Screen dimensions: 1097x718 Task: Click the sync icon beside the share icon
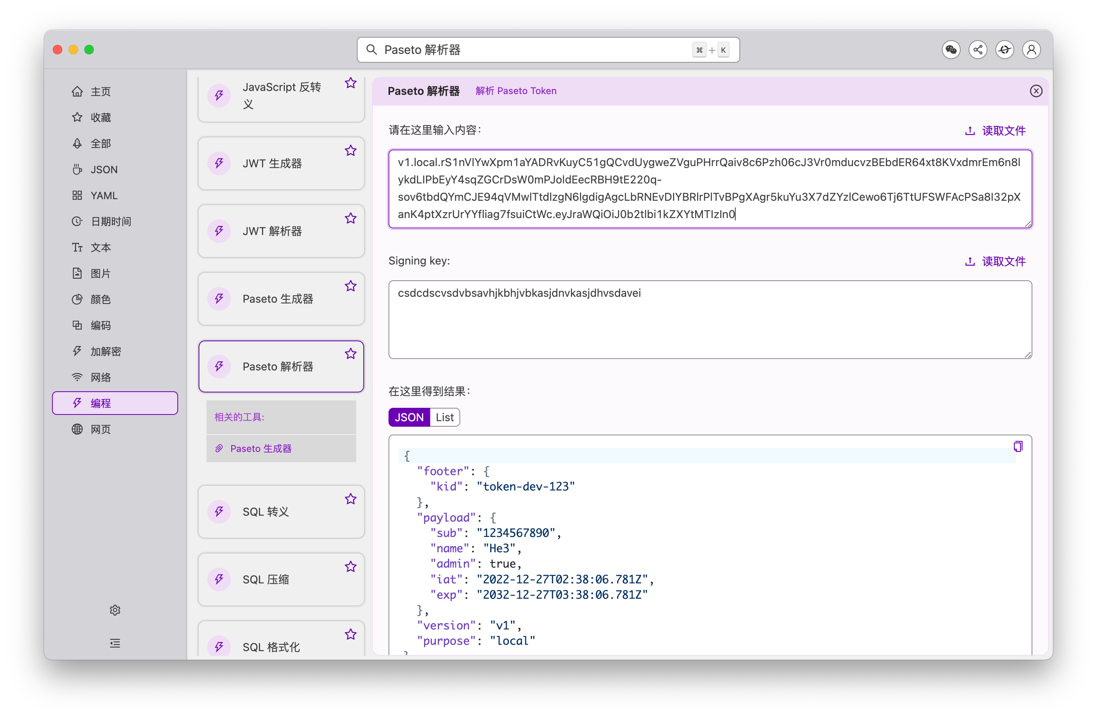pyautogui.click(x=1004, y=50)
